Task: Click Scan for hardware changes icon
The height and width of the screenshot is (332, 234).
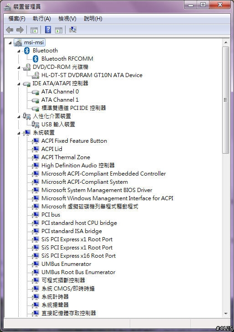Action: tap(73, 30)
